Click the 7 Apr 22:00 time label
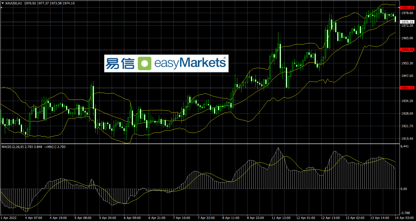 (206, 218)
